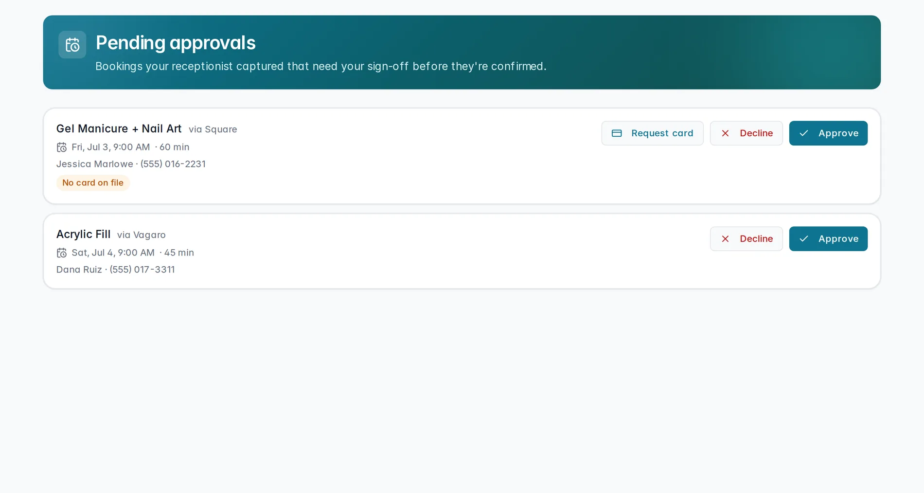Click the 'Sat, Jul 4, 9:00 AM' date
Viewport: 924px width, 493px height.
point(113,253)
